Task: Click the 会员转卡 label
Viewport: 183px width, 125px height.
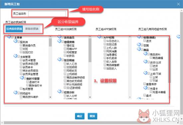Action: (28, 67)
